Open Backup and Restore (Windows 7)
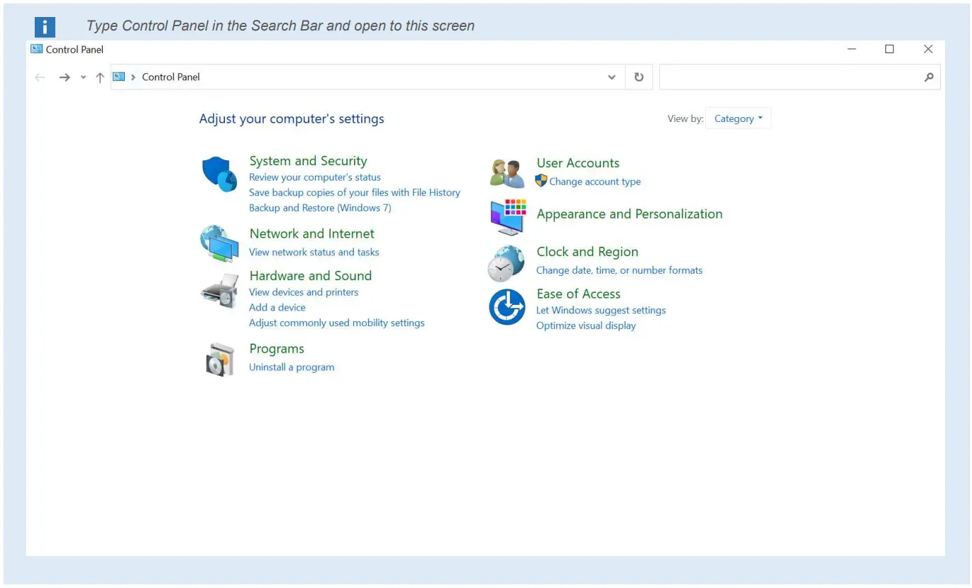This screenshot has height=588, width=972. pyautogui.click(x=320, y=208)
